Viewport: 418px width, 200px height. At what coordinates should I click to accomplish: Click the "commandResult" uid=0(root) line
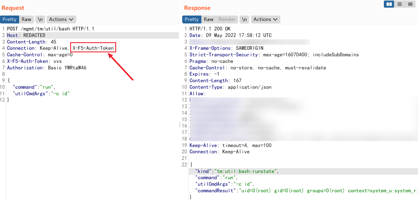tap(306, 190)
